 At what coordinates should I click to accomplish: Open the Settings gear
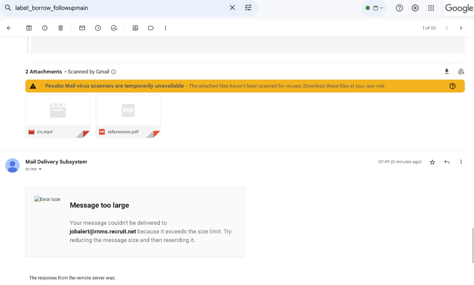[x=415, y=8]
